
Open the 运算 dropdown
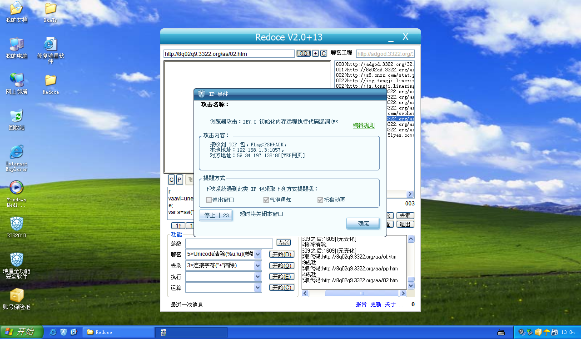click(x=258, y=288)
